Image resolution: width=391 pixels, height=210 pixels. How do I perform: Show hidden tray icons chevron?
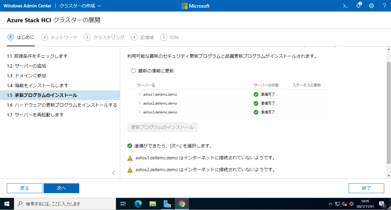coord(330,204)
